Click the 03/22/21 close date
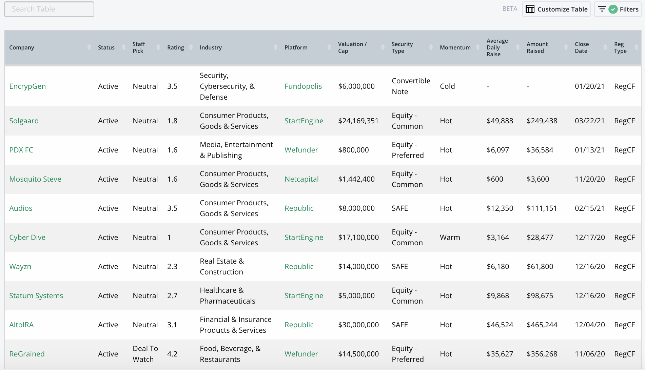Screen dimensions: 645x370 coord(590,121)
